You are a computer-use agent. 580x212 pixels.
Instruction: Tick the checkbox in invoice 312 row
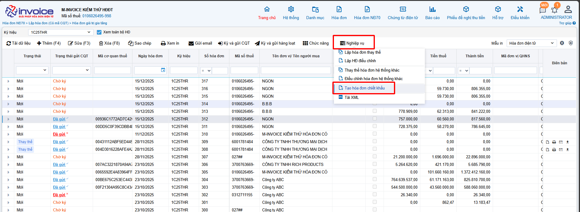tap(375, 119)
